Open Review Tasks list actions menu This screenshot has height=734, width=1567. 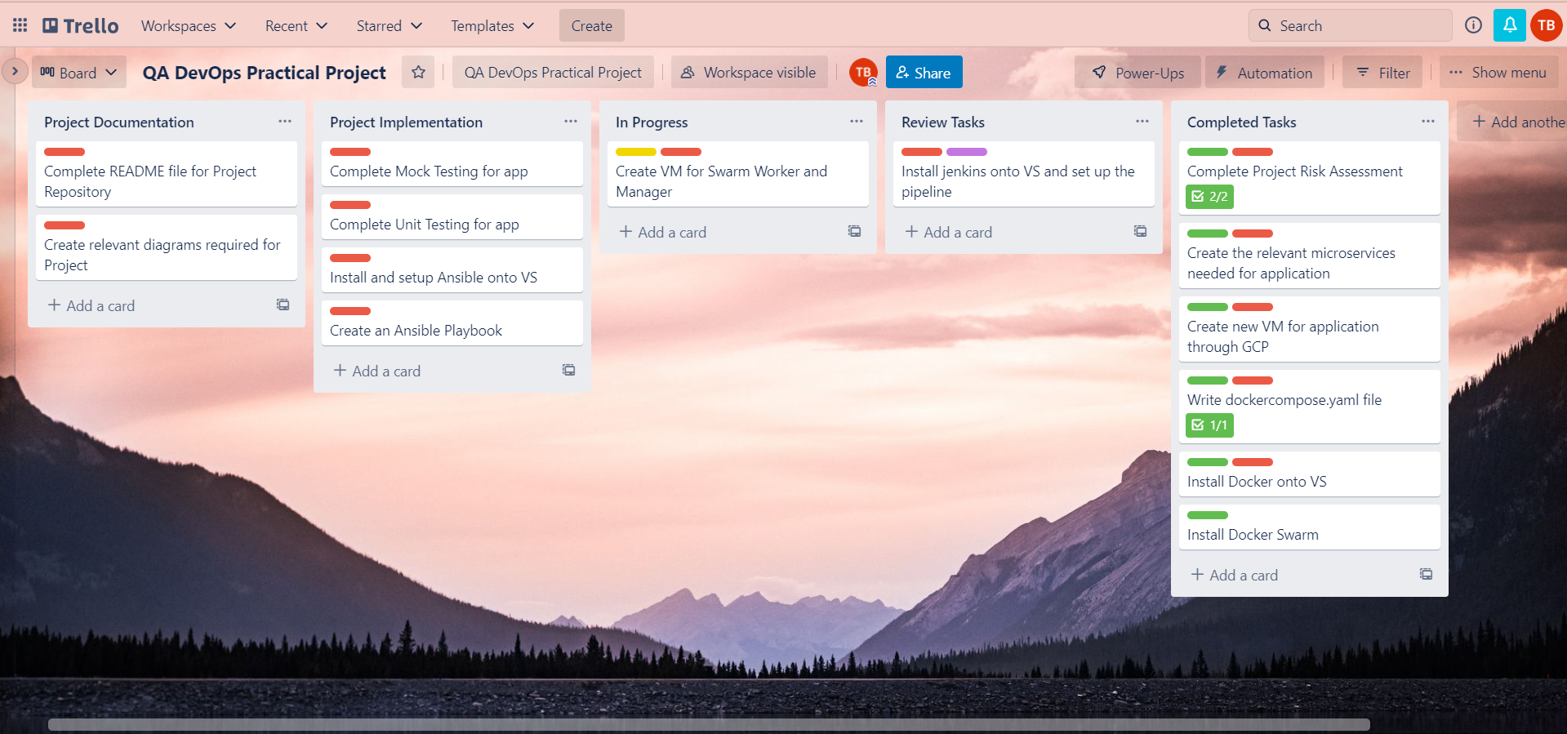pyautogui.click(x=1142, y=121)
